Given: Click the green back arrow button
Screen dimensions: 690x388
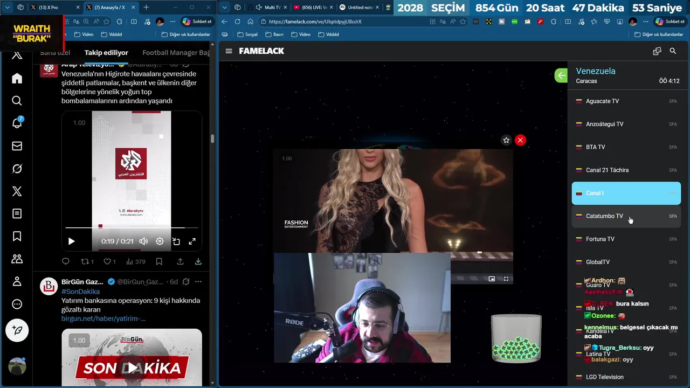Looking at the screenshot, I should (x=561, y=75).
